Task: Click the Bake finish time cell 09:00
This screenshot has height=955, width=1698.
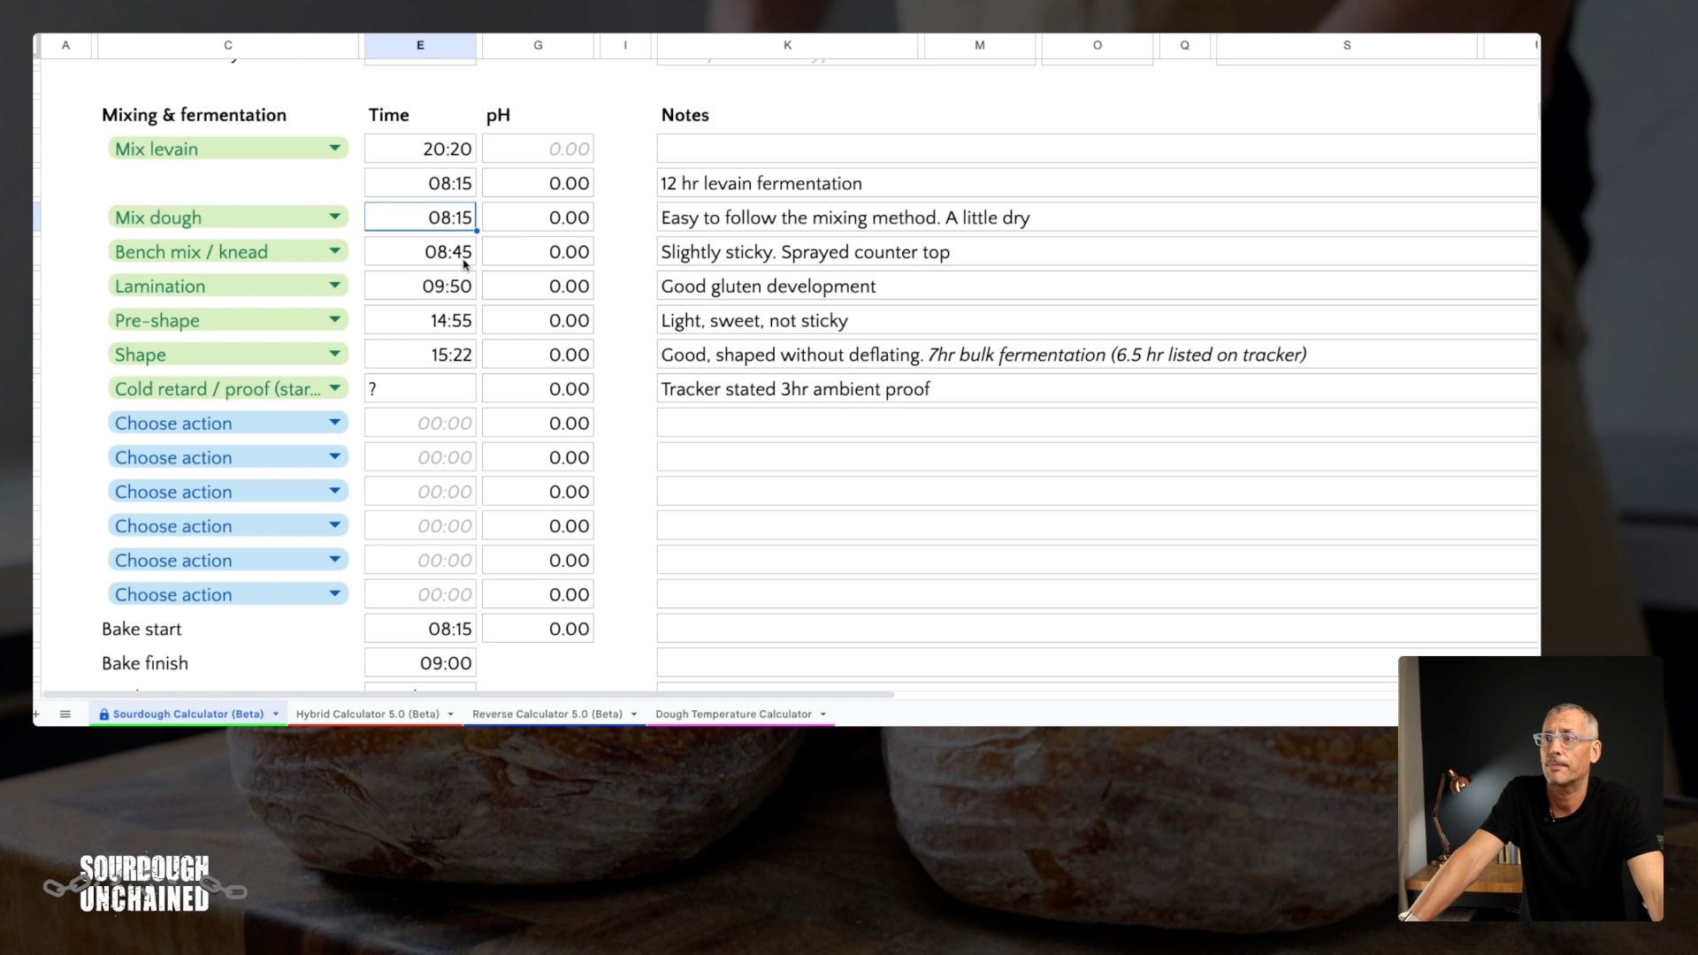Action: [420, 663]
